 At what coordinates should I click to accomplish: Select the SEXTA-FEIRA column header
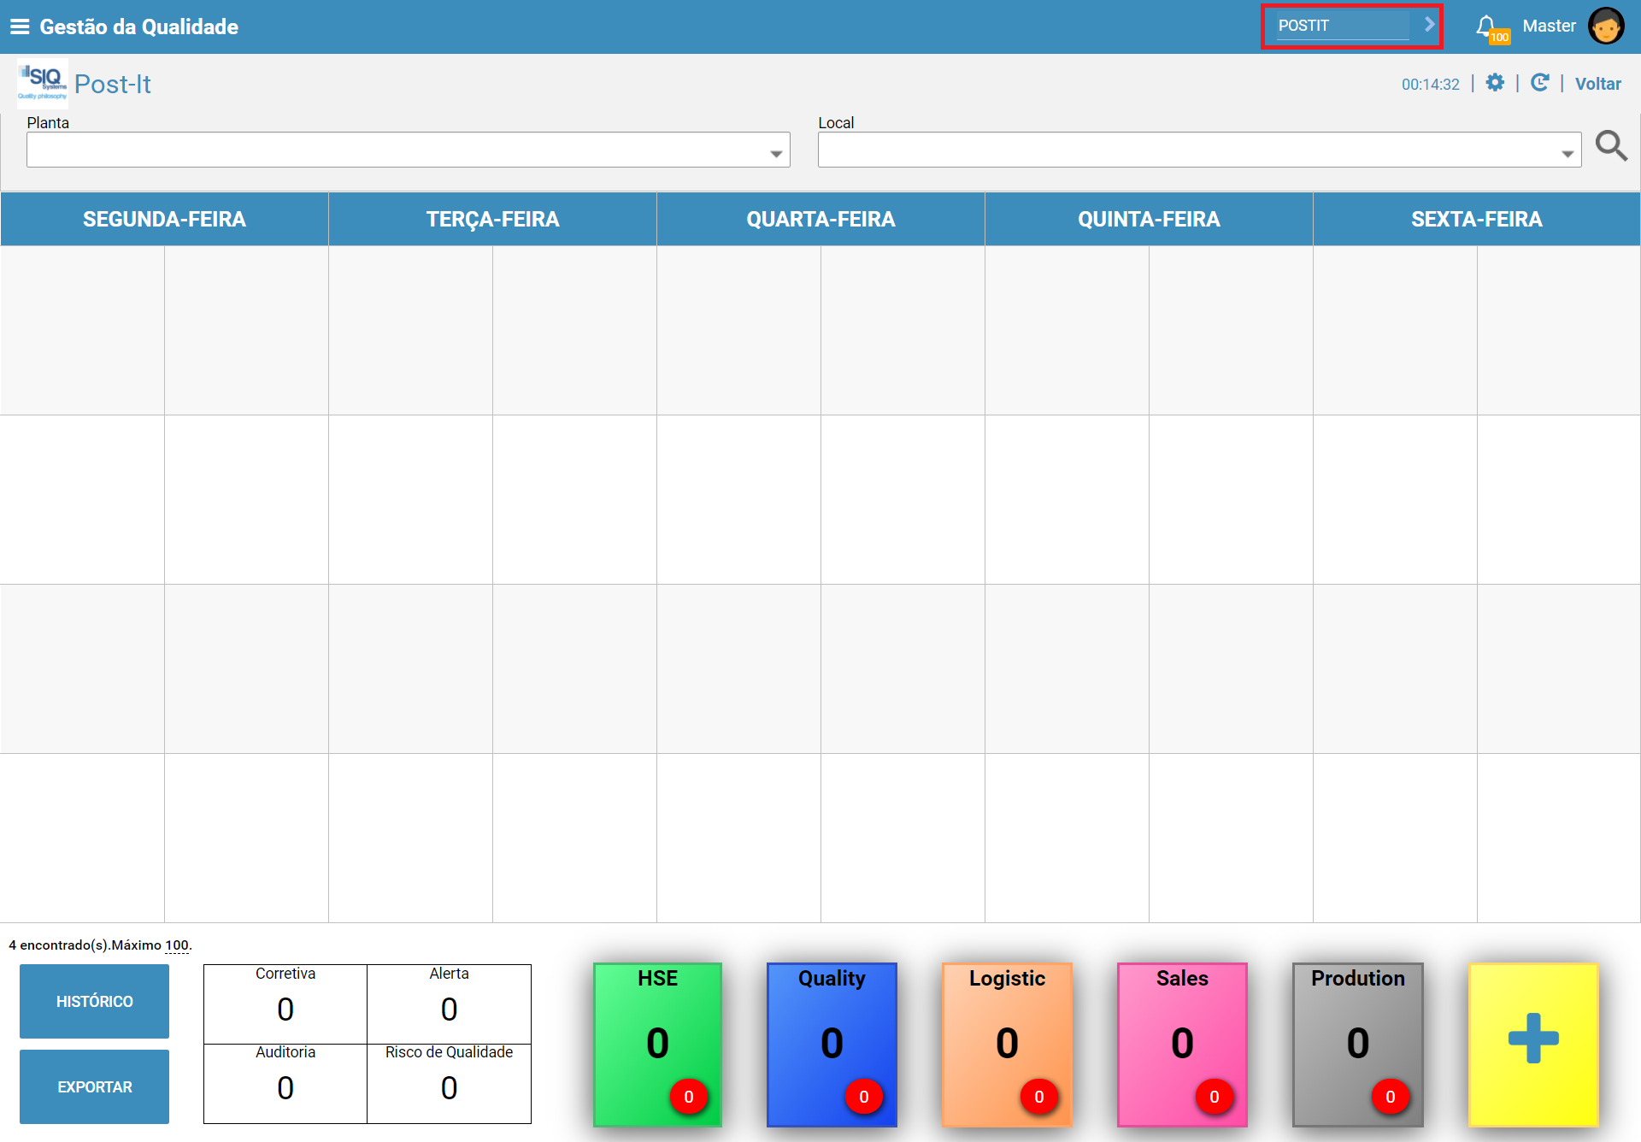click(x=1477, y=219)
